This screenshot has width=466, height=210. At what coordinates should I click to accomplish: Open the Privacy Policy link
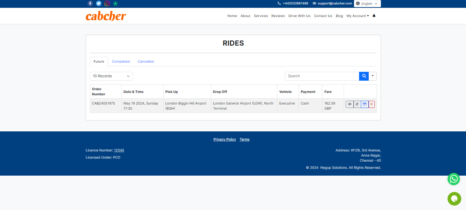click(224, 140)
